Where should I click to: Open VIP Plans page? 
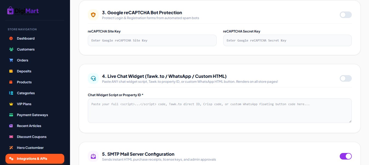pyautogui.click(x=35, y=104)
